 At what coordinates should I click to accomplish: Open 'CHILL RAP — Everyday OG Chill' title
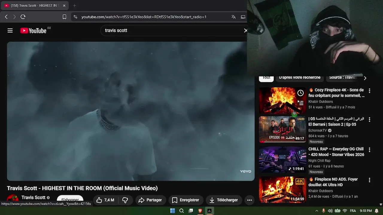[336, 152]
